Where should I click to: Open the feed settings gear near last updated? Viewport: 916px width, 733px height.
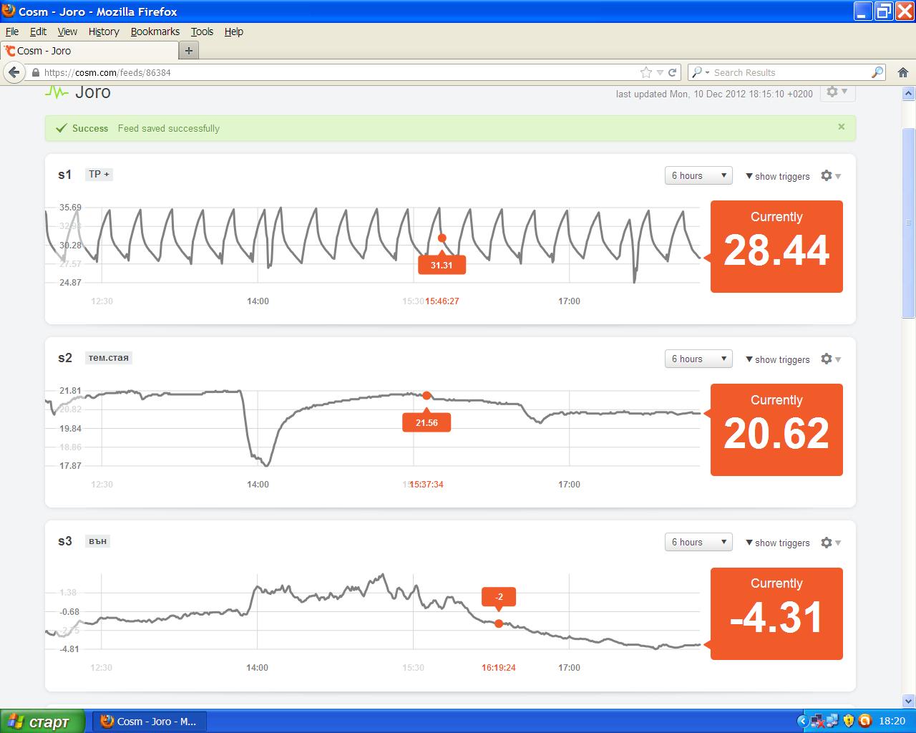pyautogui.click(x=836, y=92)
